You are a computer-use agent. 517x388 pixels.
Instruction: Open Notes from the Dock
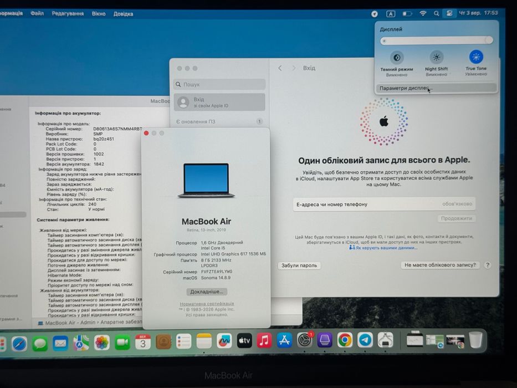click(204, 341)
